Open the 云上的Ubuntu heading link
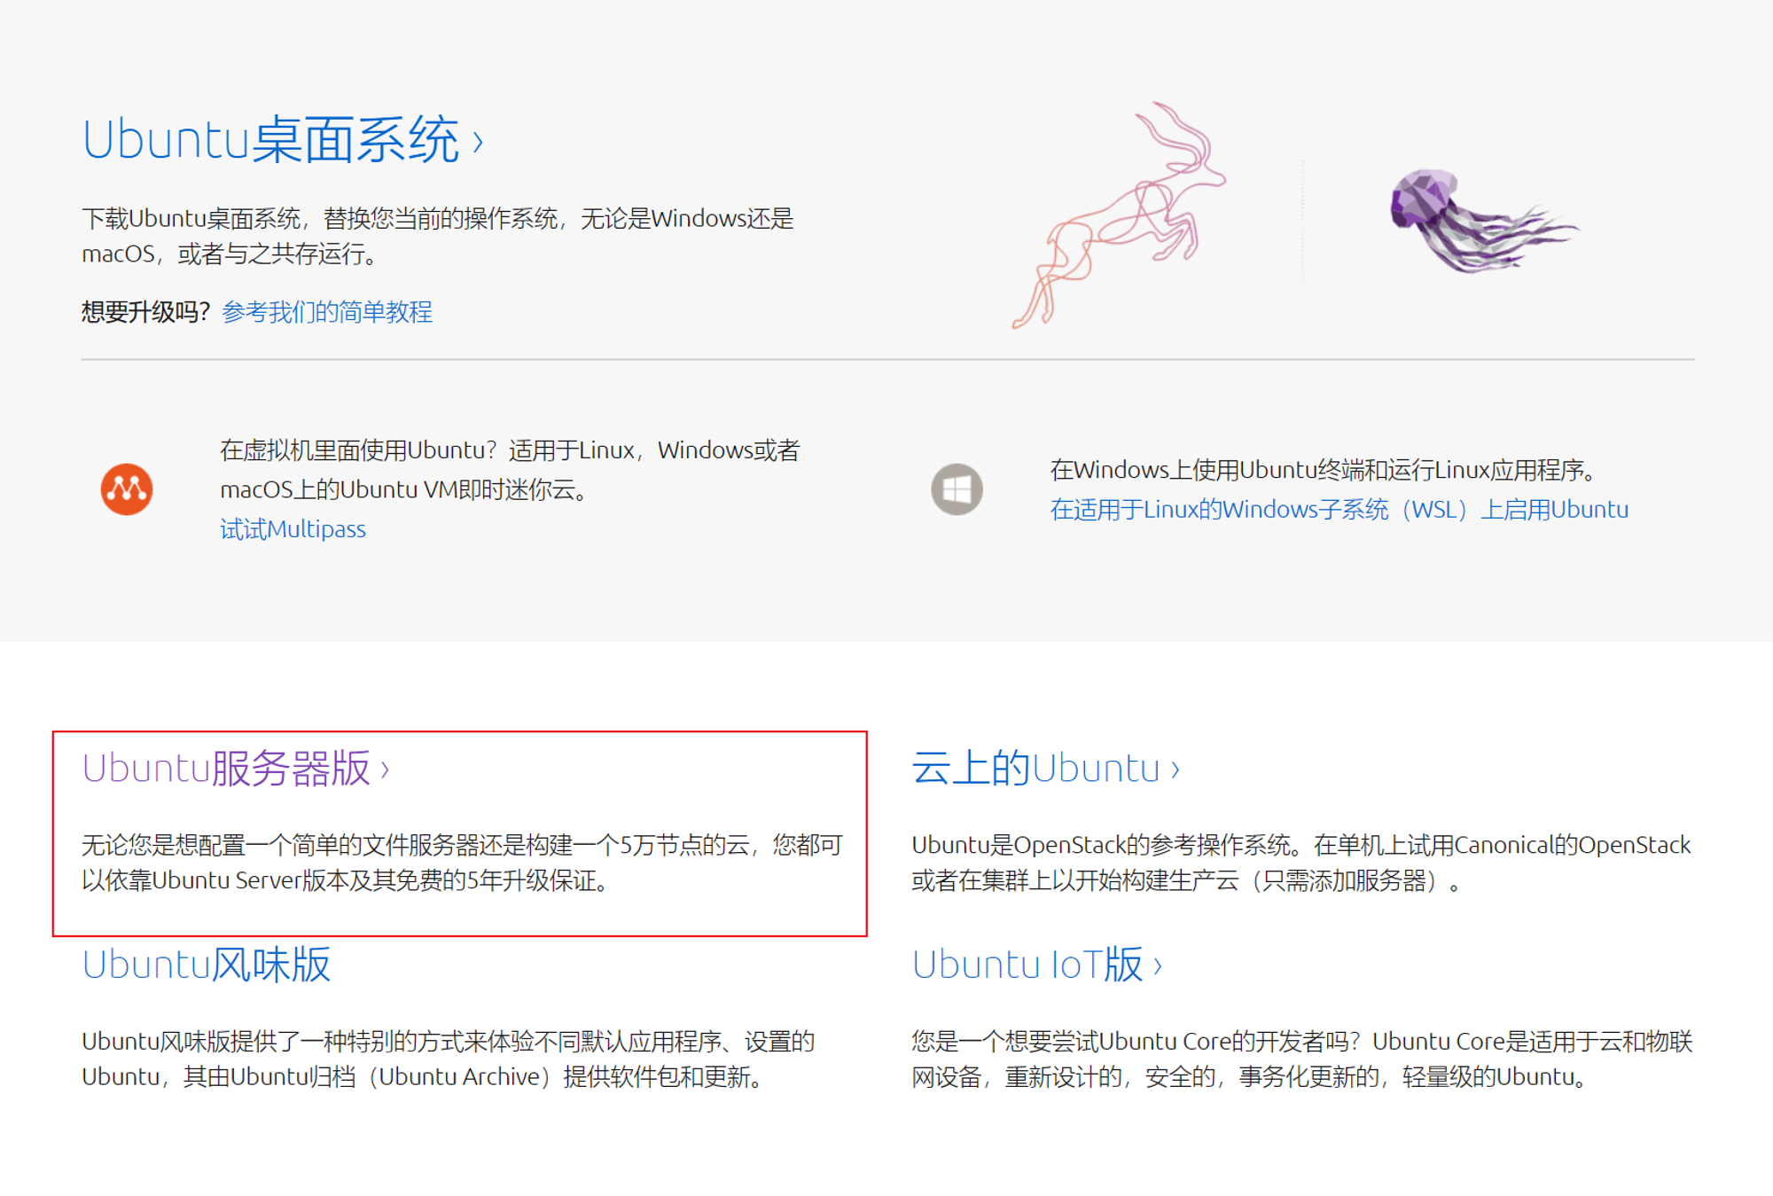This screenshot has height=1196, width=1773. pyautogui.click(x=1045, y=768)
